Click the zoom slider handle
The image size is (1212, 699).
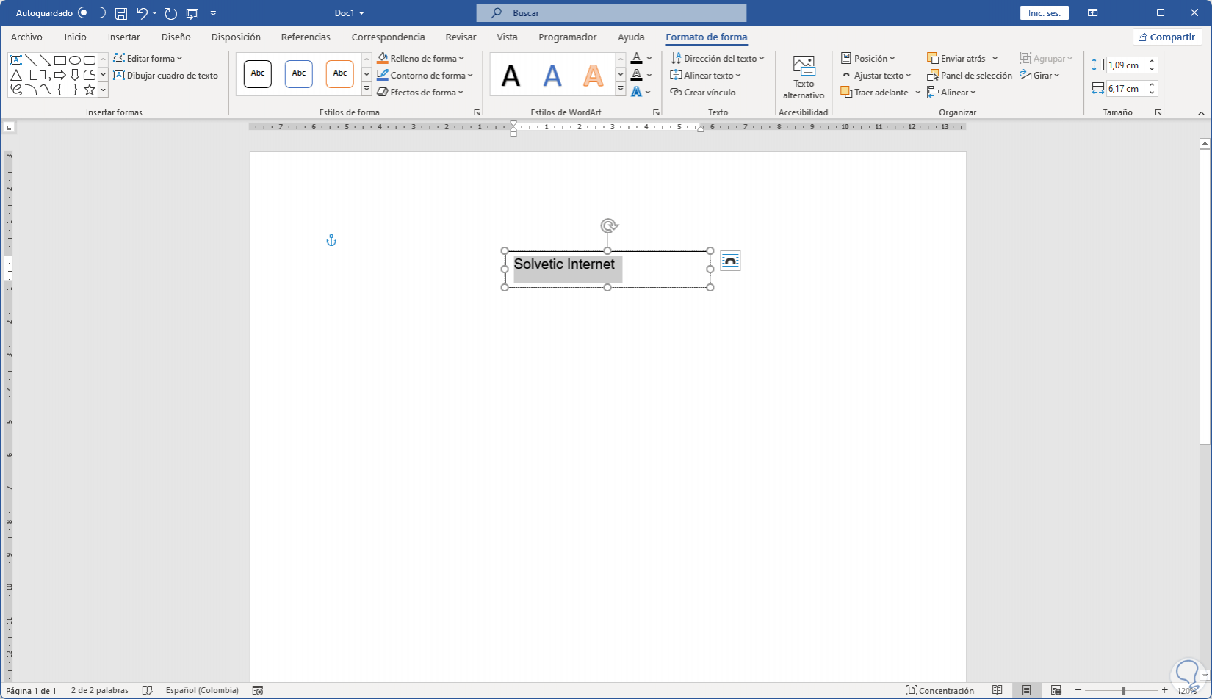click(x=1123, y=690)
